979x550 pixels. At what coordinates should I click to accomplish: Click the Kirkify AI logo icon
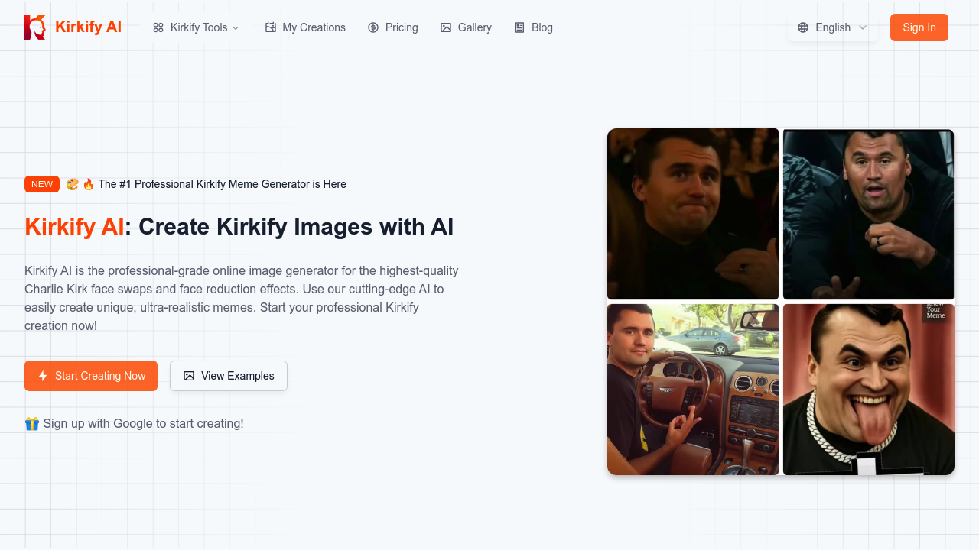click(34, 27)
